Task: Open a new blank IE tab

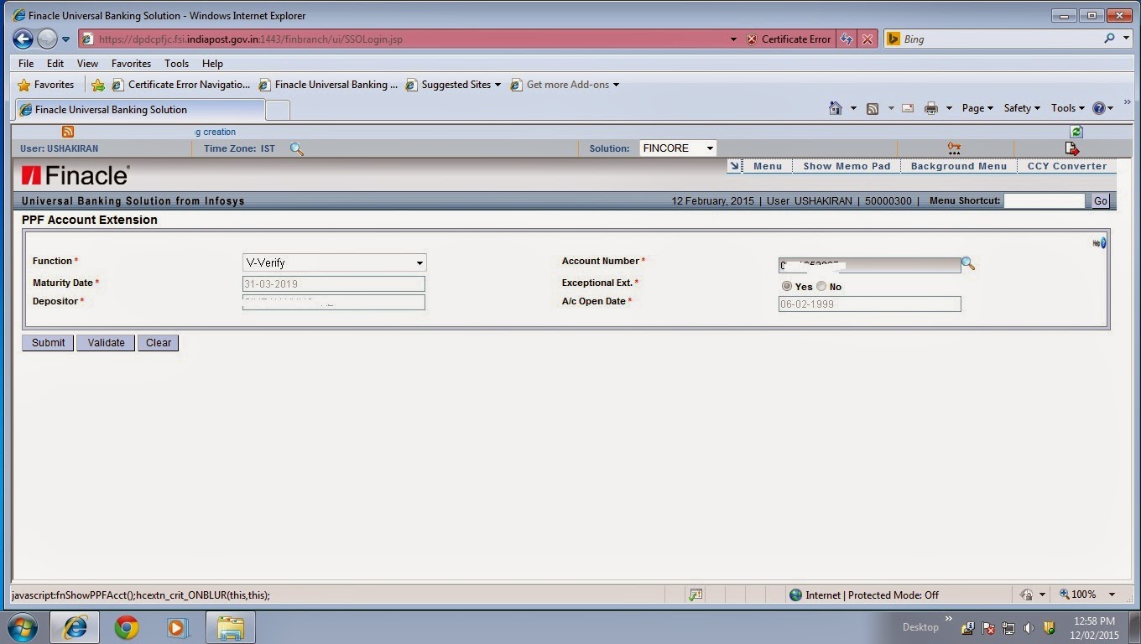Action: pos(278,110)
